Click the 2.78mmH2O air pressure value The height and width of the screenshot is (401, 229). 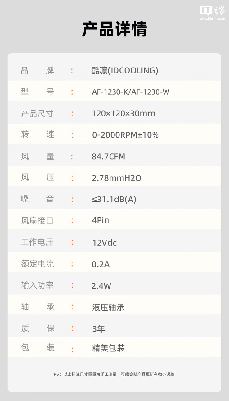point(116,178)
